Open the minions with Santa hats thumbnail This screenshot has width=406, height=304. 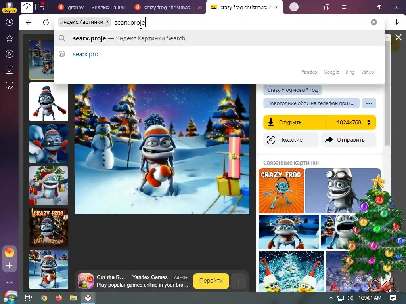click(291, 271)
